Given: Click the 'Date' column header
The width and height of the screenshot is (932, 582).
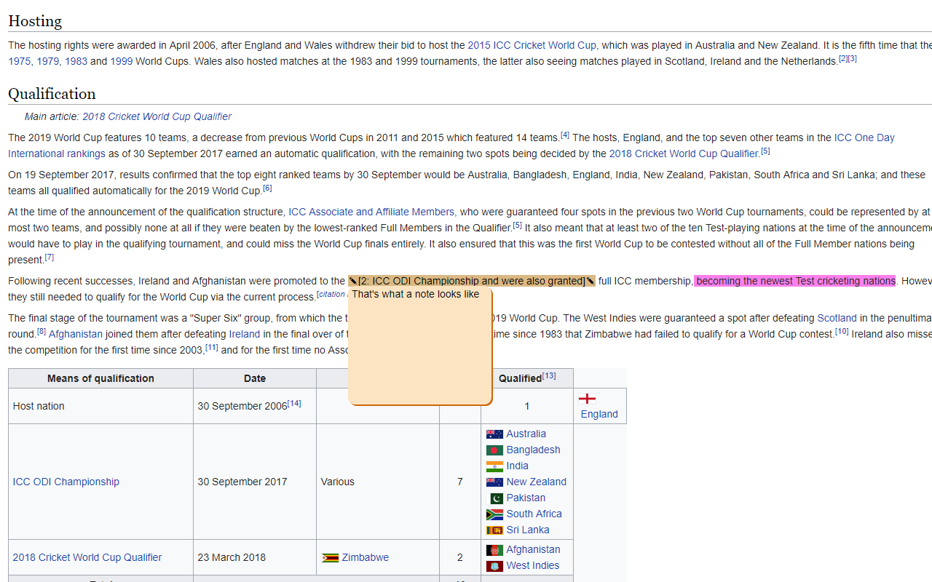Looking at the screenshot, I should (255, 378).
